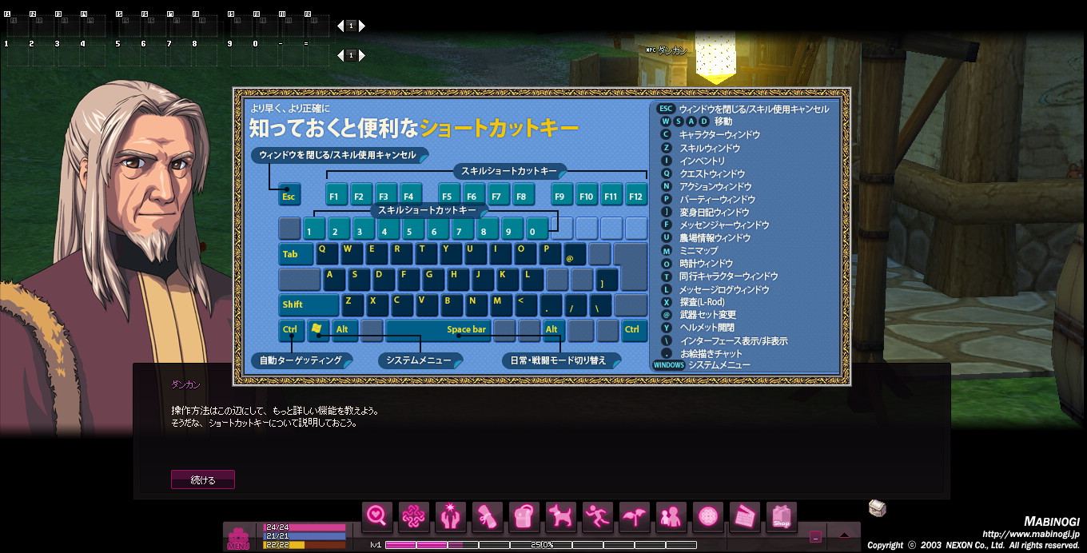Open the rolled scroll icon in the toolbar
The width and height of the screenshot is (1087, 553).
coord(488,516)
